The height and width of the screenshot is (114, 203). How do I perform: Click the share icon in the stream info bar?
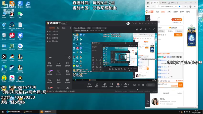[154, 29]
